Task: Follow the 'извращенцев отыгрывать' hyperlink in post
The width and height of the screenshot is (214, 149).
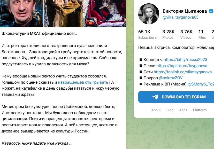Action: click(83, 82)
